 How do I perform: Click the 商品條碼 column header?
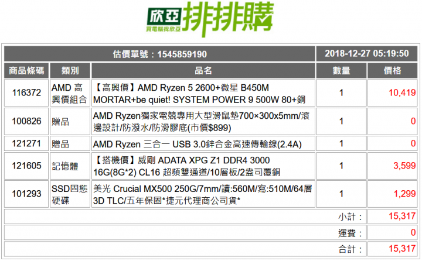(x=26, y=71)
